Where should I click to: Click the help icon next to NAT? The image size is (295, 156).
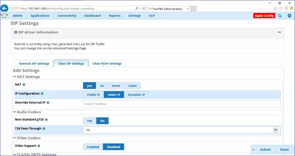click(24, 84)
